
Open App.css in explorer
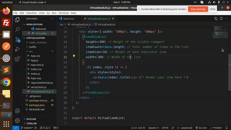tap(35, 56)
